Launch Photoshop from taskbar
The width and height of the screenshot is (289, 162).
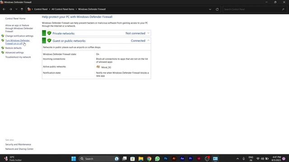pyautogui.click(x=166, y=158)
